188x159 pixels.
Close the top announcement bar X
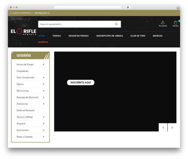pyautogui.click(x=10, y=13)
